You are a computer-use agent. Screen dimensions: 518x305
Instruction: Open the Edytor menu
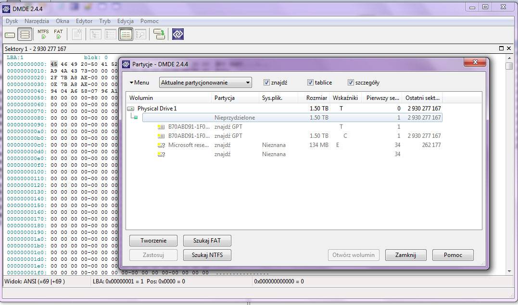(84, 21)
